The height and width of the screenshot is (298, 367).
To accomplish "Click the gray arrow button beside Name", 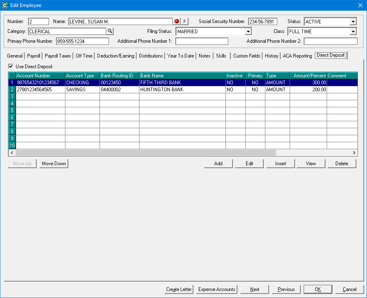I will pos(185,21).
